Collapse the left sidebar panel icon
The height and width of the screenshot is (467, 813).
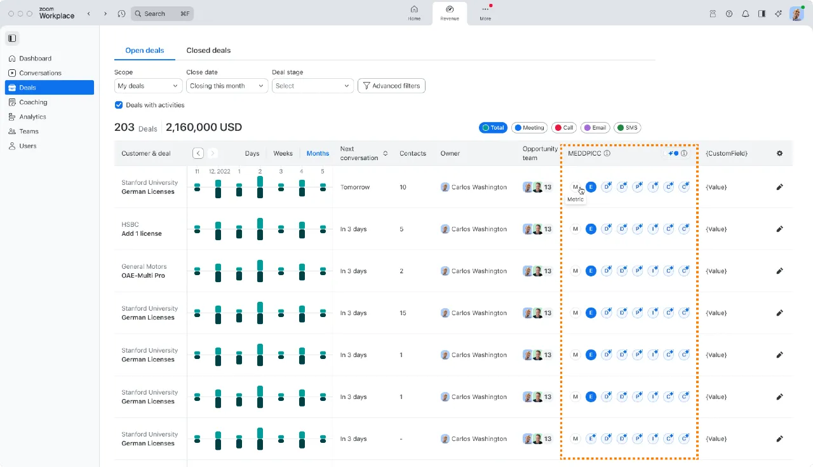point(12,38)
